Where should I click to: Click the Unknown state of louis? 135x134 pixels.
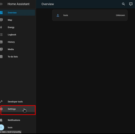tap(120, 15)
